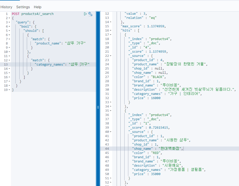Click the "shop_id" : null line

pos(148,68)
